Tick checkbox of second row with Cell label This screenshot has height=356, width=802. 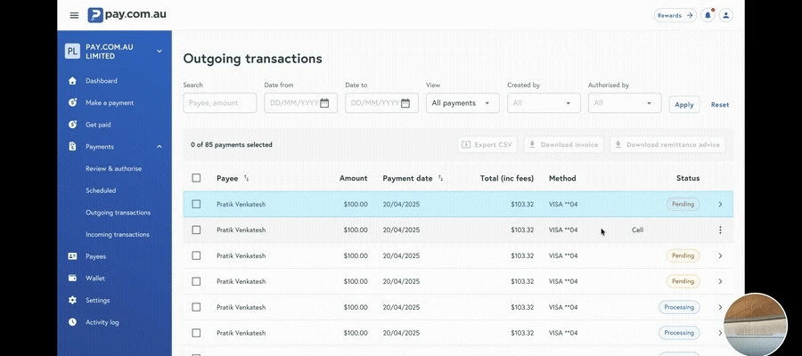click(x=196, y=230)
